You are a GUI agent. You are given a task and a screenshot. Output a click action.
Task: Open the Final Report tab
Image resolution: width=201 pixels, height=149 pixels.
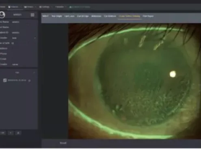[148, 16]
